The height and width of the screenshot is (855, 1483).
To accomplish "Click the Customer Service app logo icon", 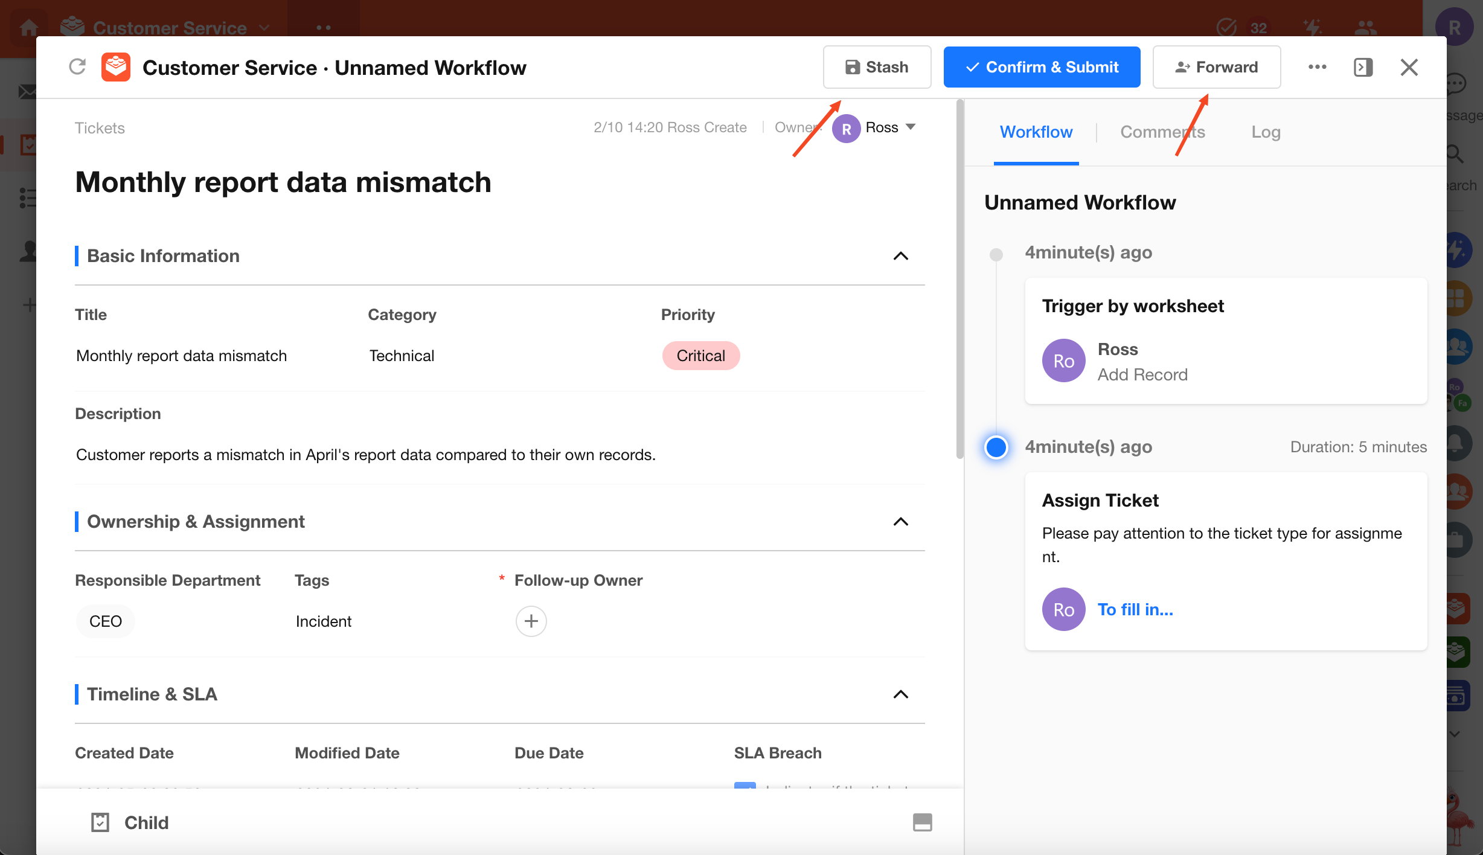I will [116, 67].
